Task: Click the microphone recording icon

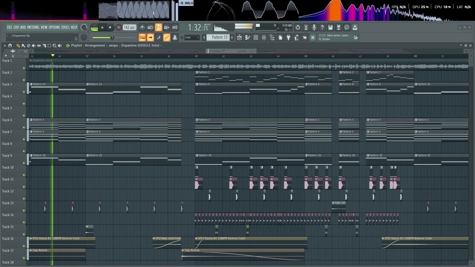Action: [314, 27]
